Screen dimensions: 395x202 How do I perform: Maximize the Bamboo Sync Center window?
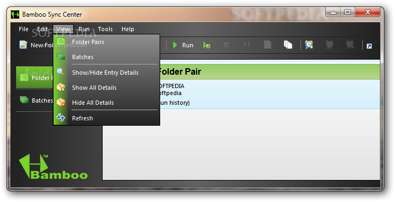[348, 12]
